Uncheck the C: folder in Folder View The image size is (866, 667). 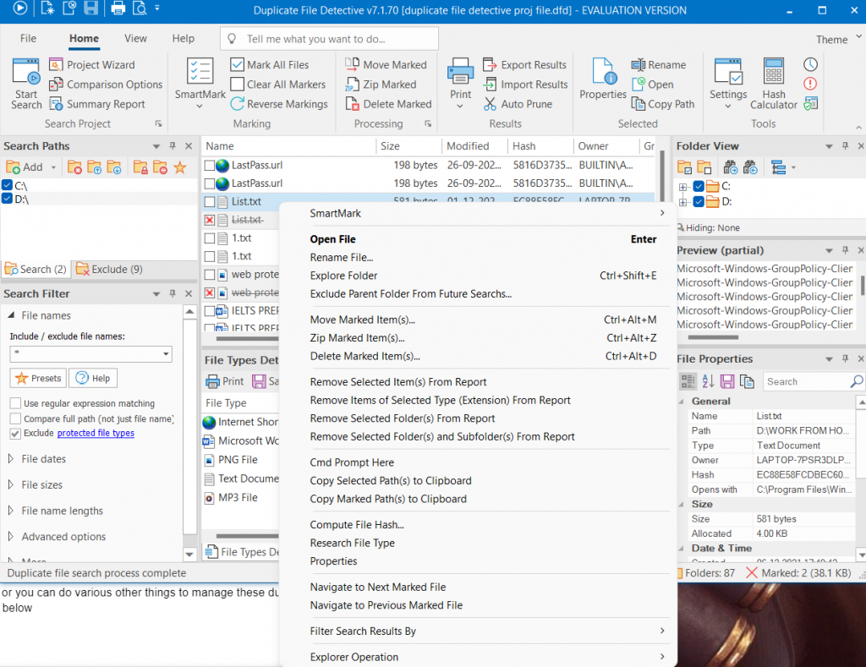699,186
